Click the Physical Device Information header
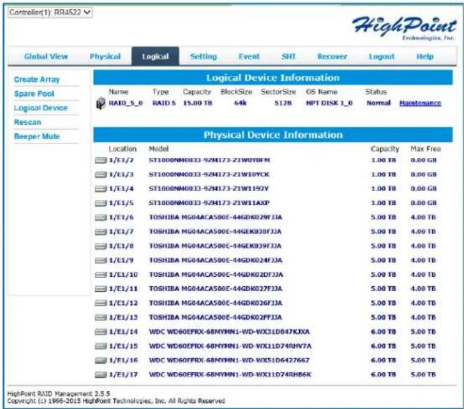 tap(273, 135)
